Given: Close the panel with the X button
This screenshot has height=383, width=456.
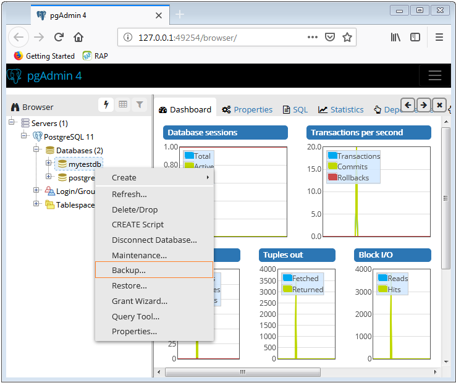Looking at the screenshot, I should [439, 105].
